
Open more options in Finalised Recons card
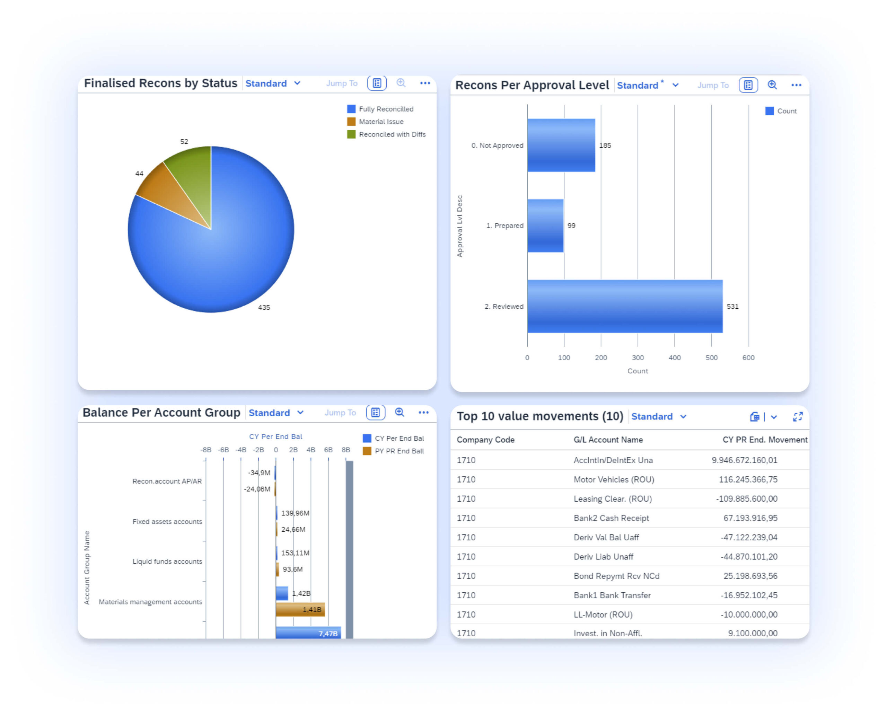coord(425,83)
